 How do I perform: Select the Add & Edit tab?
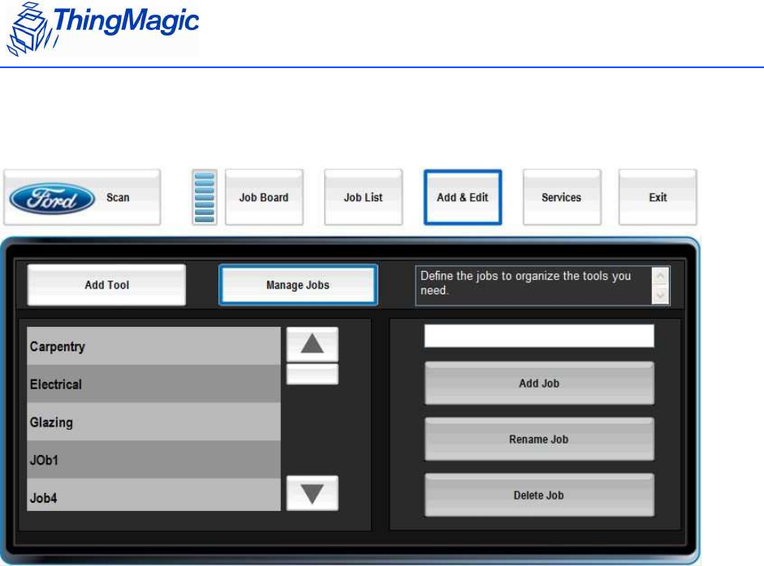tap(463, 197)
